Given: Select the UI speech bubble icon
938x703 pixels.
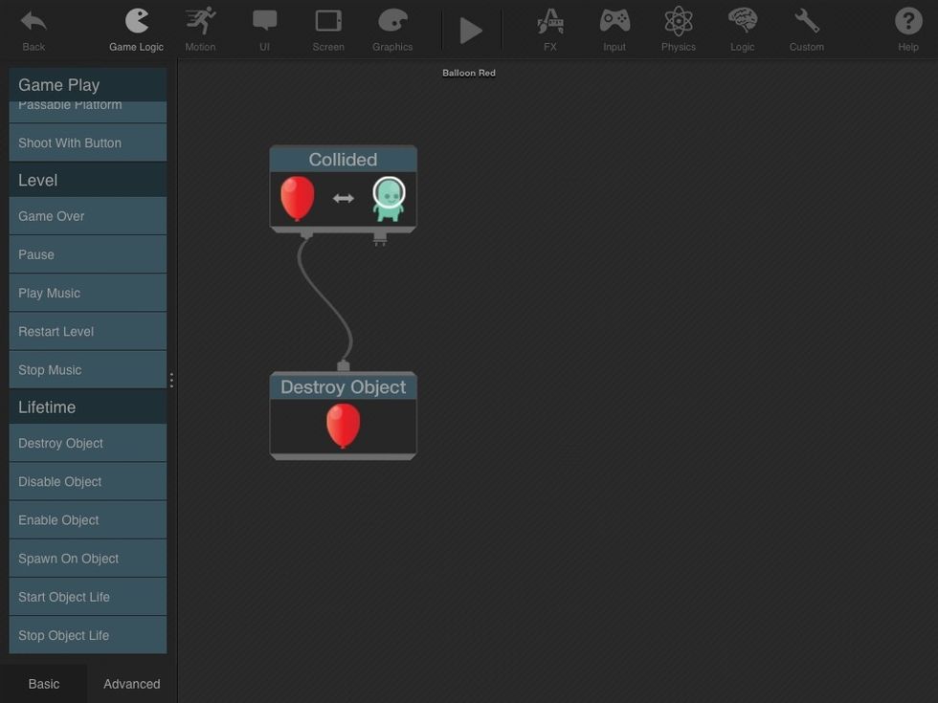Looking at the screenshot, I should click(x=264, y=22).
